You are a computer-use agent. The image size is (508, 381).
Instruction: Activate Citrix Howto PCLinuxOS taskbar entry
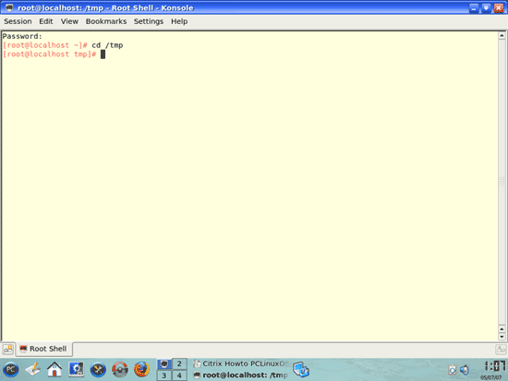(241, 363)
